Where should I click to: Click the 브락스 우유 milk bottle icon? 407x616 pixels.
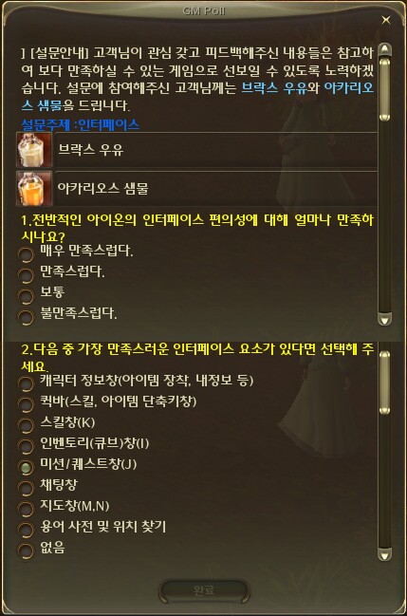[x=34, y=150]
